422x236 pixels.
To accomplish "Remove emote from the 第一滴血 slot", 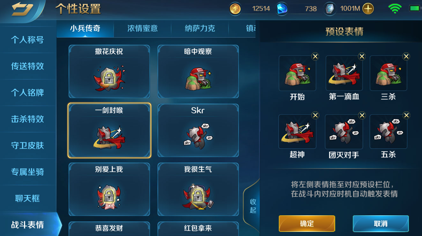I will click(362, 56).
